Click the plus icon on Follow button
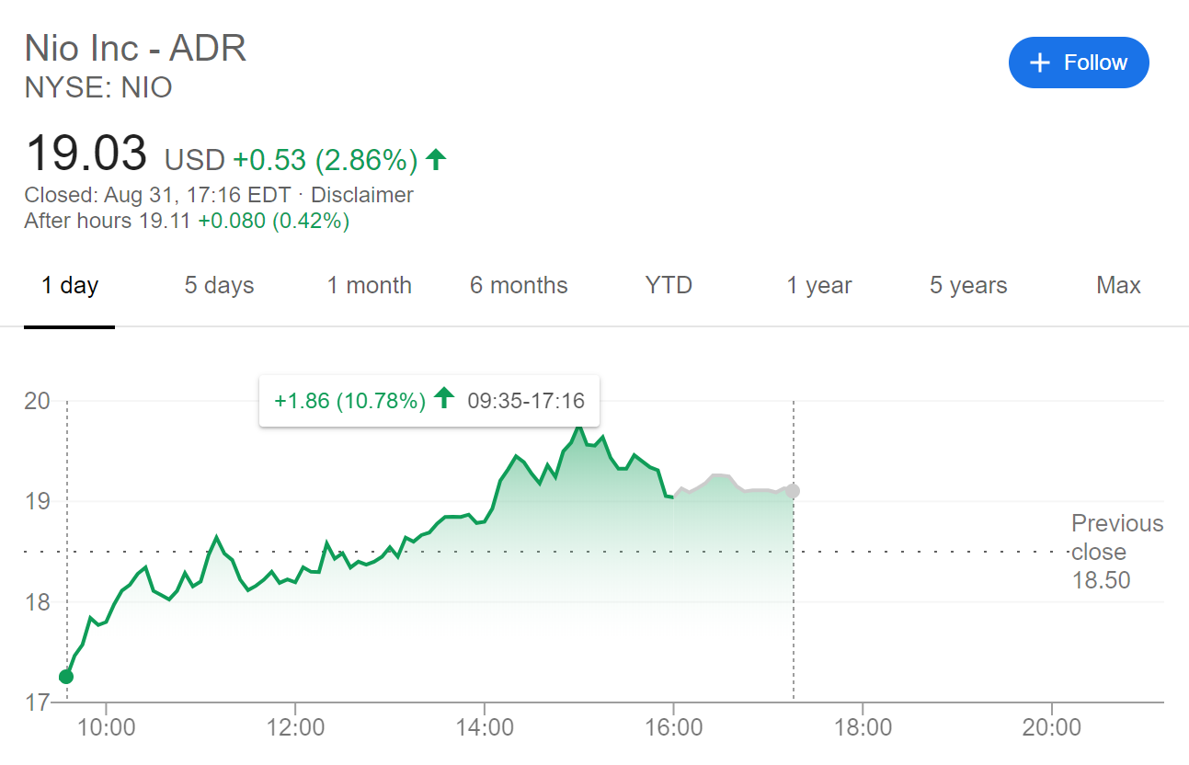This screenshot has width=1189, height=765. pyautogui.click(x=1039, y=62)
